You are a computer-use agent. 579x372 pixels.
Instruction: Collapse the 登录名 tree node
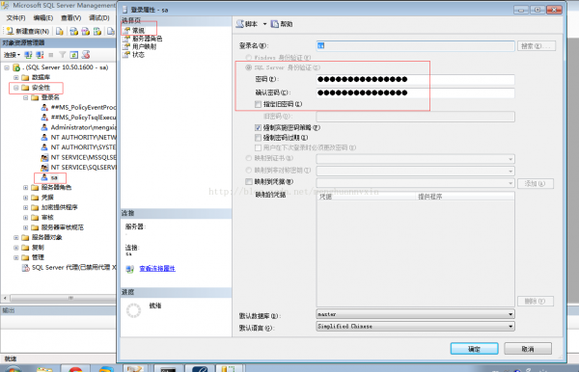tap(25, 97)
